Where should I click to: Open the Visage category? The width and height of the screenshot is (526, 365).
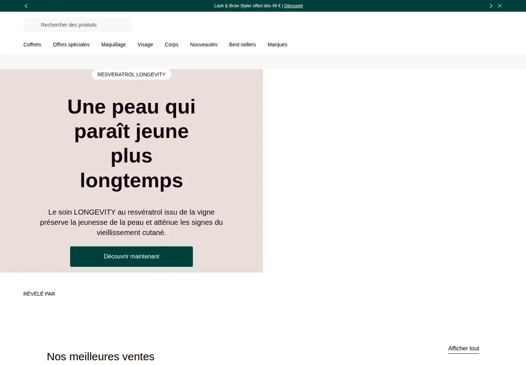coord(145,45)
